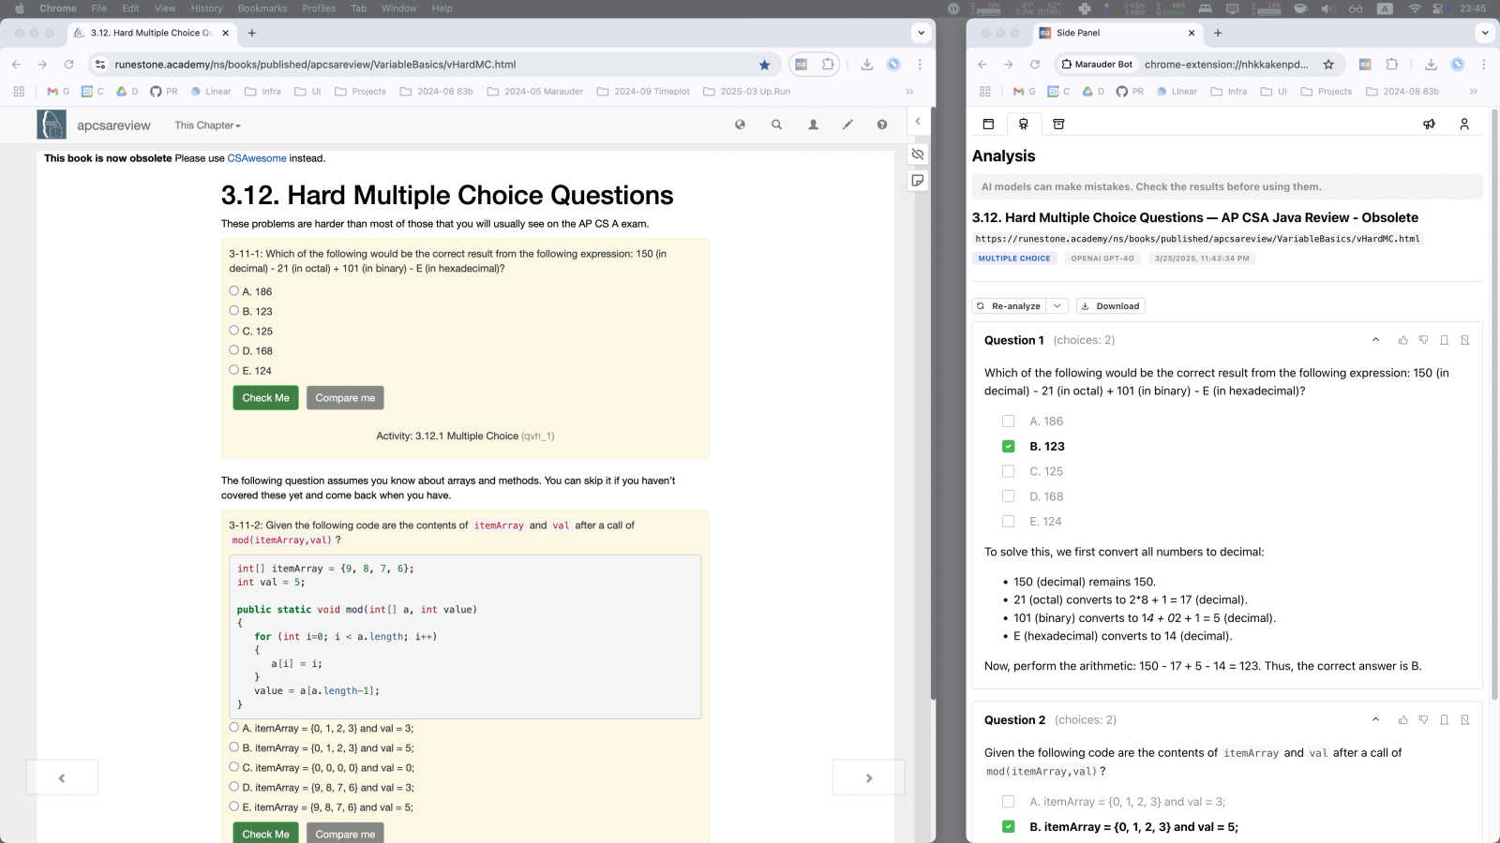Click the megaphone icon in side panel

(x=1429, y=124)
